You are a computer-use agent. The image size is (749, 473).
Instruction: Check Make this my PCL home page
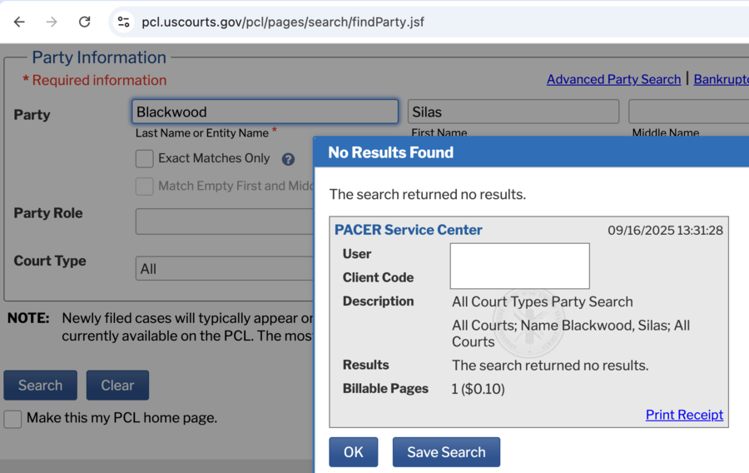[12, 419]
